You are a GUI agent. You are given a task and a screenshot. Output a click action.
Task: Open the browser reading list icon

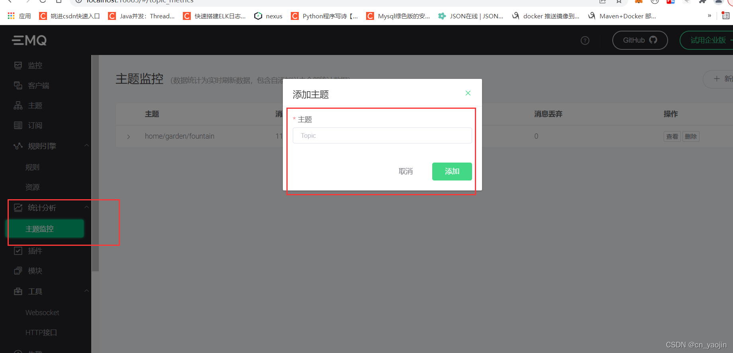[x=726, y=16]
